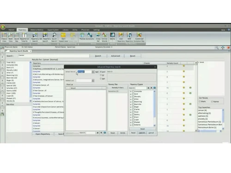The width and height of the screenshot is (231, 173).
Task: Click the red X icon beside home
Action: point(229,48)
